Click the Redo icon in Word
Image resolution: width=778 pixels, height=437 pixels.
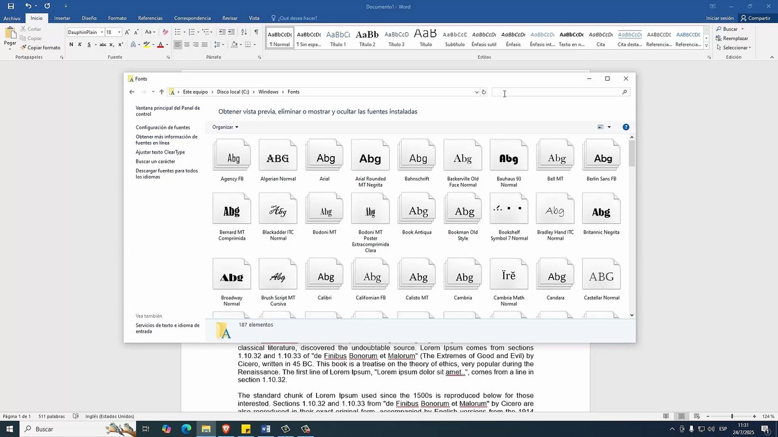47,6
